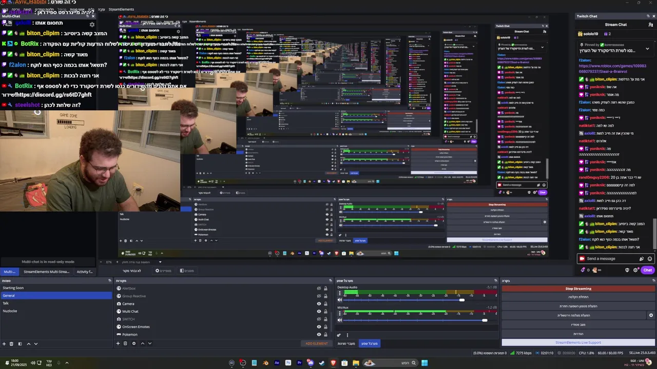This screenshot has width=657, height=369.
Task: Move scene down with arrow icon
Action: tap(36, 344)
